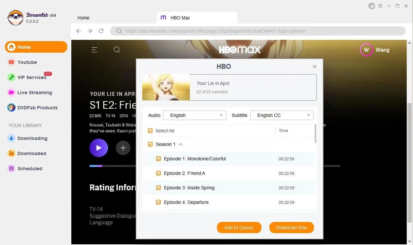Open the Live Streaming section
This screenshot has height=245, width=413.
pyautogui.click(x=34, y=93)
